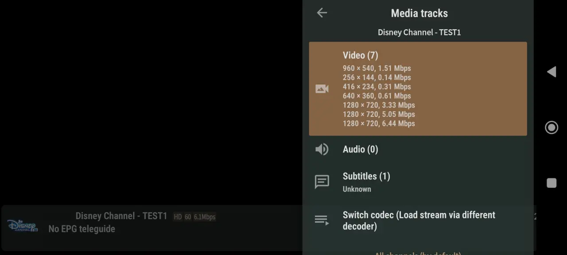This screenshot has height=255, width=567.
Task: Tap the switch codec playlist icon
Action: [322, 220]
